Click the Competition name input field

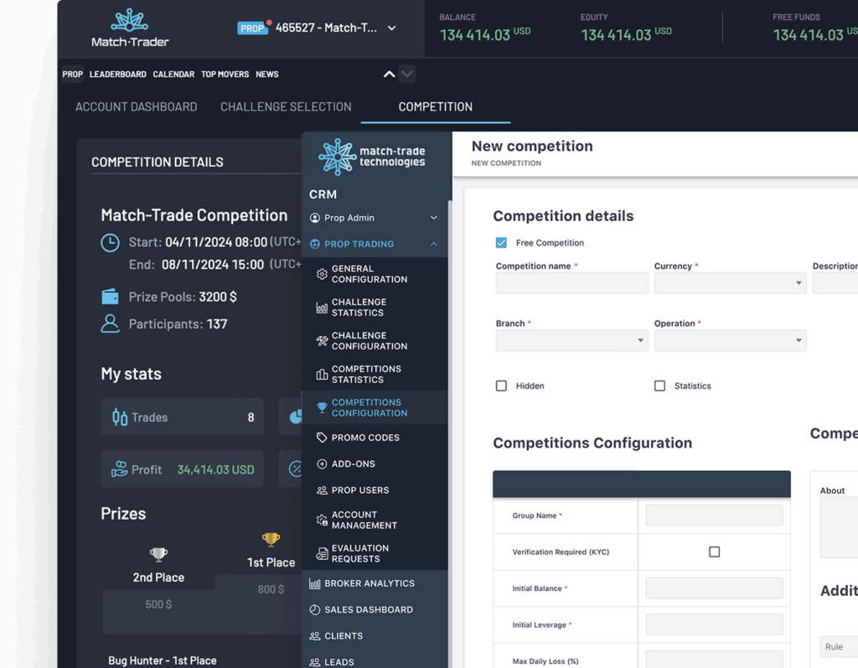pos(571,282)
